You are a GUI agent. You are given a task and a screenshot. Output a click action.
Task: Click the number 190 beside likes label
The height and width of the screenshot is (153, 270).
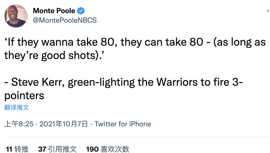pyautogui.click(x=92, y=149)
